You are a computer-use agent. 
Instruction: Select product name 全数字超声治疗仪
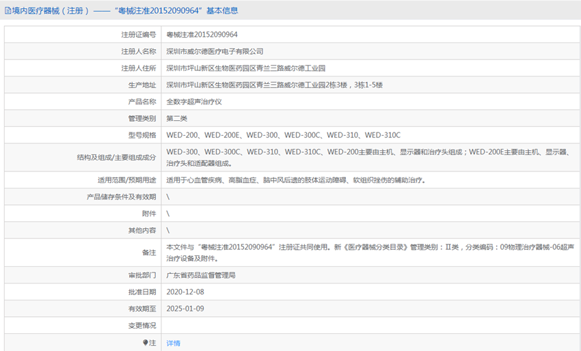coord(194,102)
